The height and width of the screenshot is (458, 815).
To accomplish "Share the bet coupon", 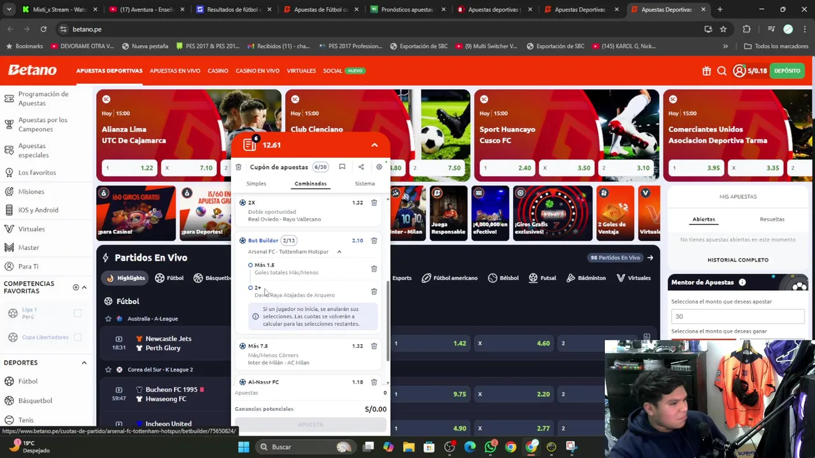I will pos(361,167).
